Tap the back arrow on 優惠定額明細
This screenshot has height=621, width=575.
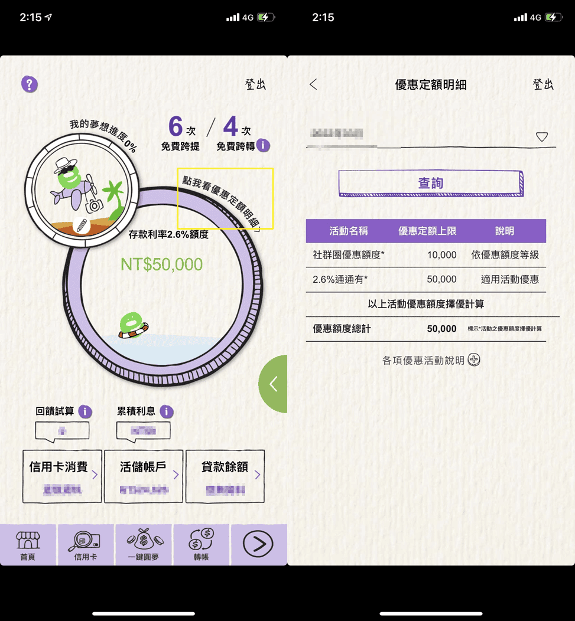click(x=313, y=84)
